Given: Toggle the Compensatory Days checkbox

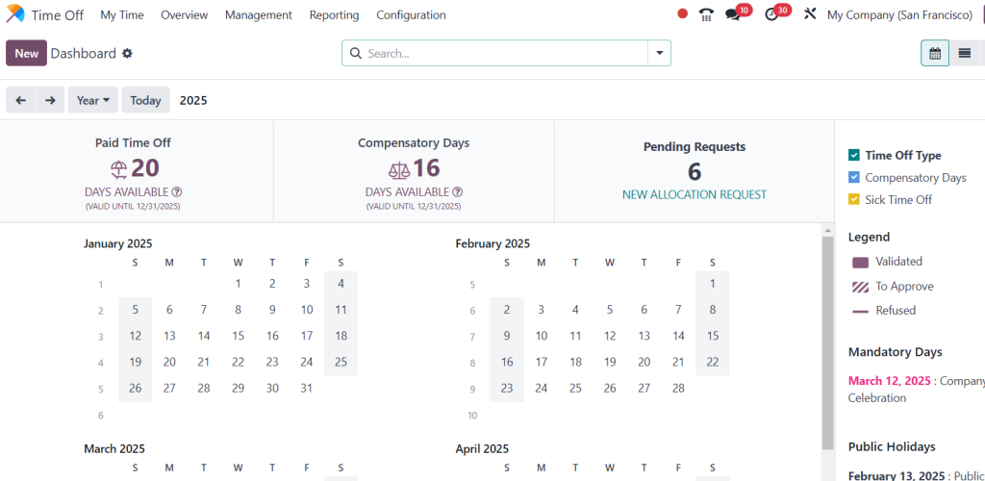Looking at the screenshot, I should (x=854, y=178).
